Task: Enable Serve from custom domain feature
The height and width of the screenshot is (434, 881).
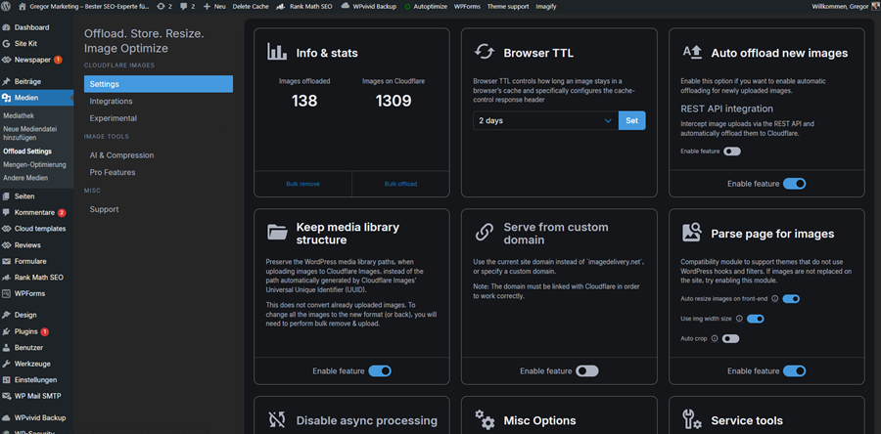Action: (x=587, y=370)
